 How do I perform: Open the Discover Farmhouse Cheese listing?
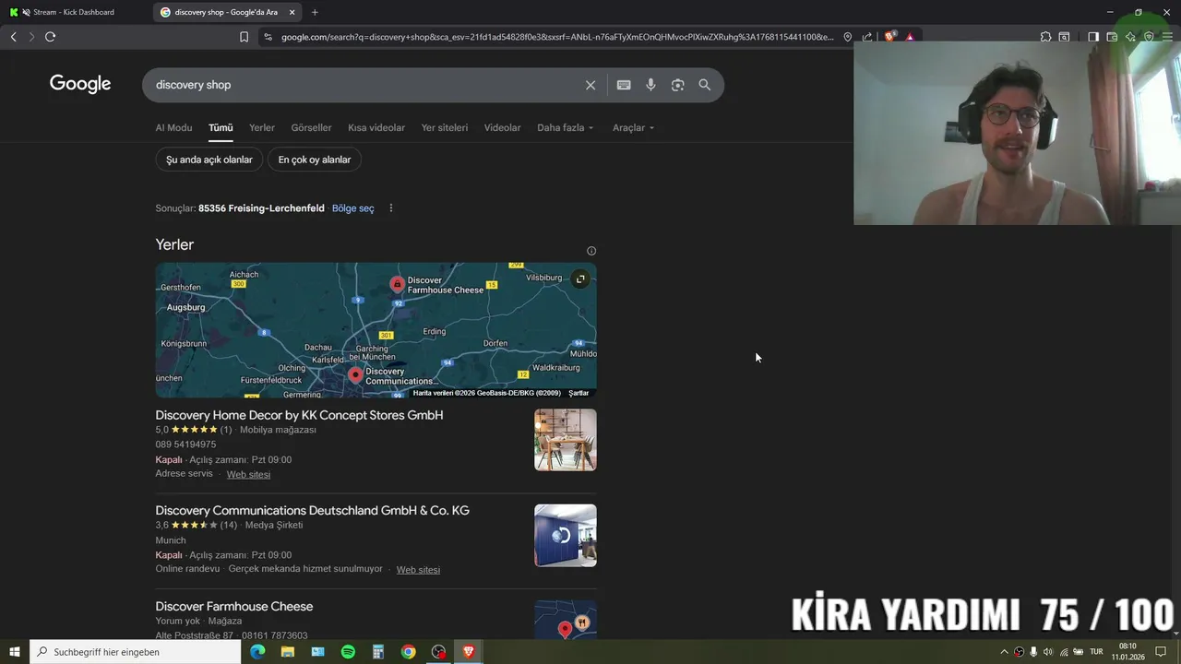[234, 607]
